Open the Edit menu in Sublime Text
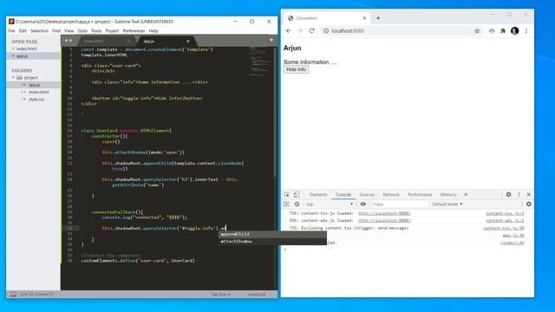The height and width of the screenshot is (312, 555). (x=23, y=31)
